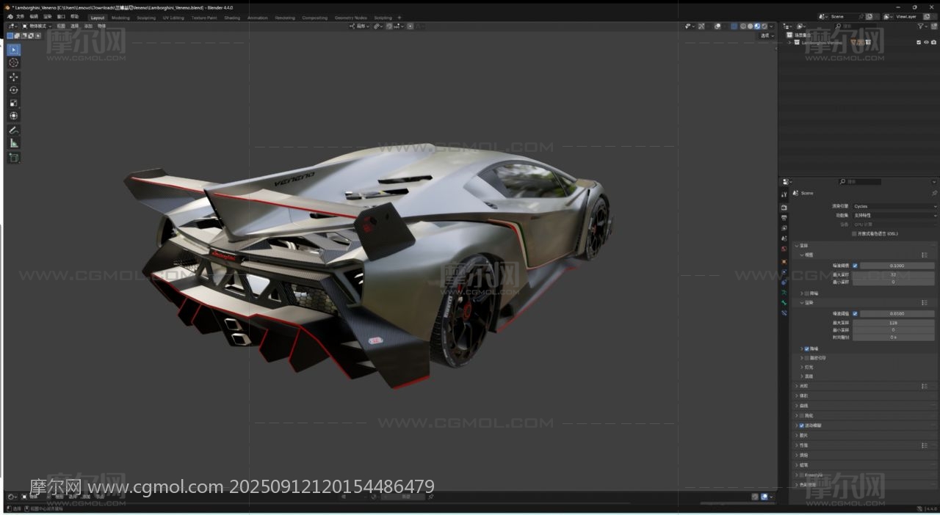940x515 pixels.
Task: Switch to material preview shading
Action: (x=757, y=26)
